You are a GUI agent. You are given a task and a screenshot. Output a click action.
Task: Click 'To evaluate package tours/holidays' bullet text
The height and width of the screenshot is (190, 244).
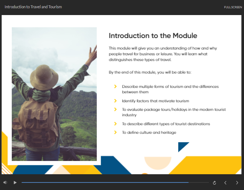click(174, 112)
